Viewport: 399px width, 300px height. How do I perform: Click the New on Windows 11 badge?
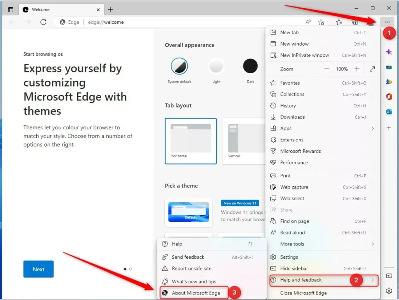(240, 203)
